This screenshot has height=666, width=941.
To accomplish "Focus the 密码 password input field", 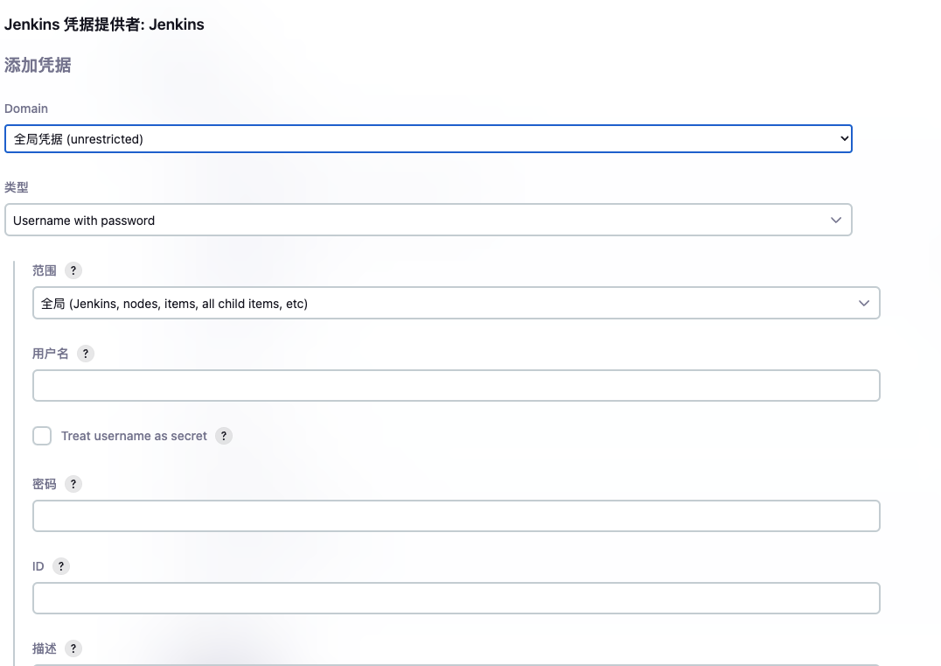I will click(457, 515).
